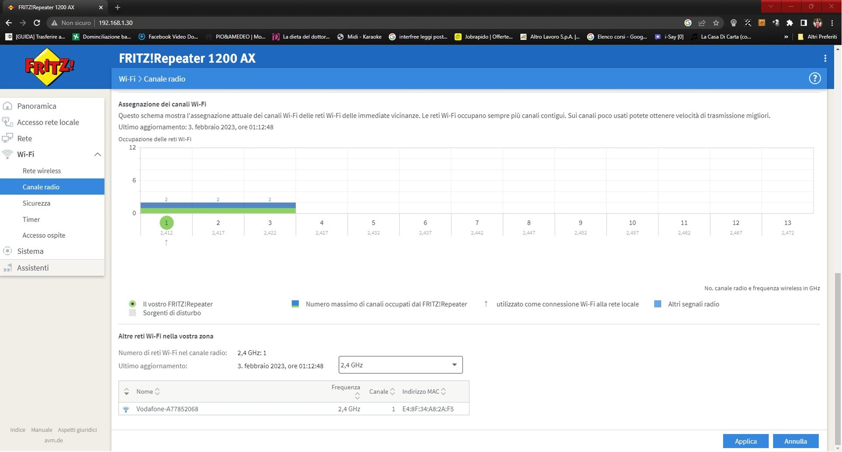Close the FRITZ!Repeater 1200 AX tab
This screenshot has height=452, width=842.
coord(101,7)
